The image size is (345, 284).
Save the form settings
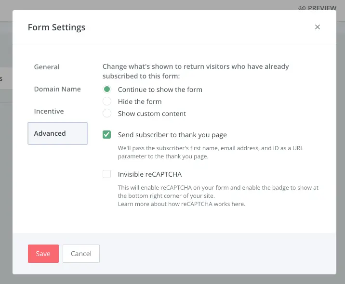[x=43, y=254]
